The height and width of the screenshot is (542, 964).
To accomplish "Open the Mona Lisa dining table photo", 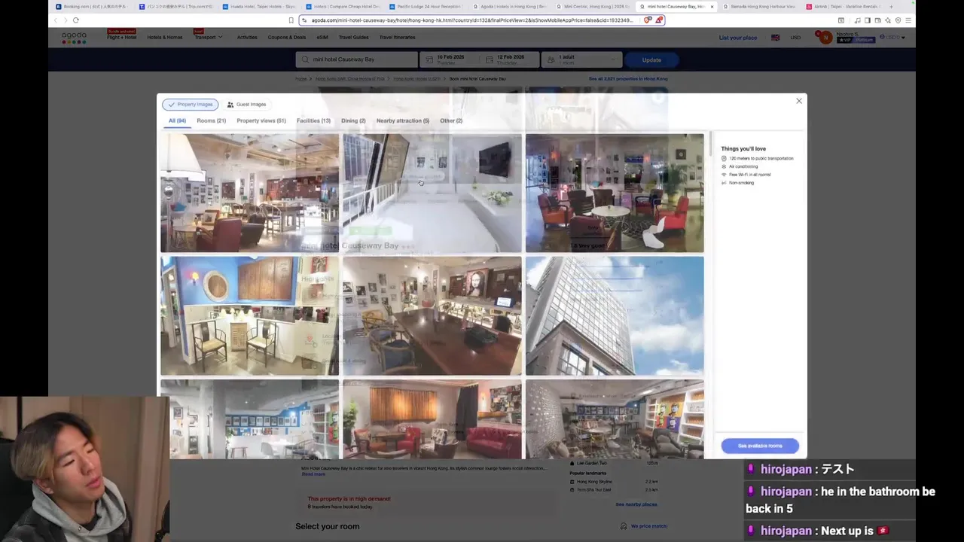I will point(432,315).
